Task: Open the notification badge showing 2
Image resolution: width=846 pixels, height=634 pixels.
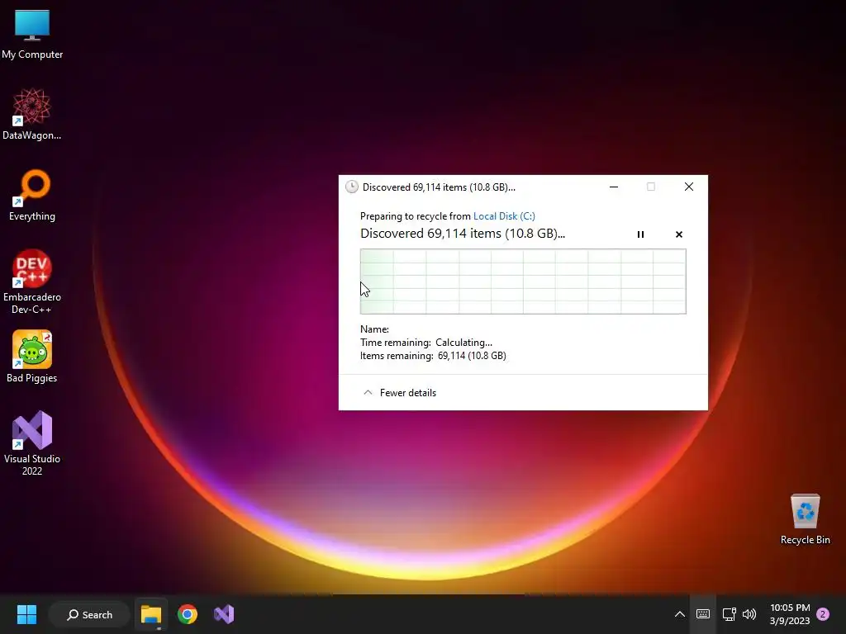Action: (x=823, y=614)
